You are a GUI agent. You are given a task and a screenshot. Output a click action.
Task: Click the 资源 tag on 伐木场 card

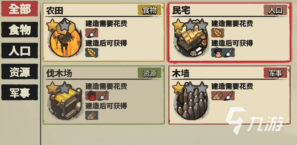pos(150,73)
